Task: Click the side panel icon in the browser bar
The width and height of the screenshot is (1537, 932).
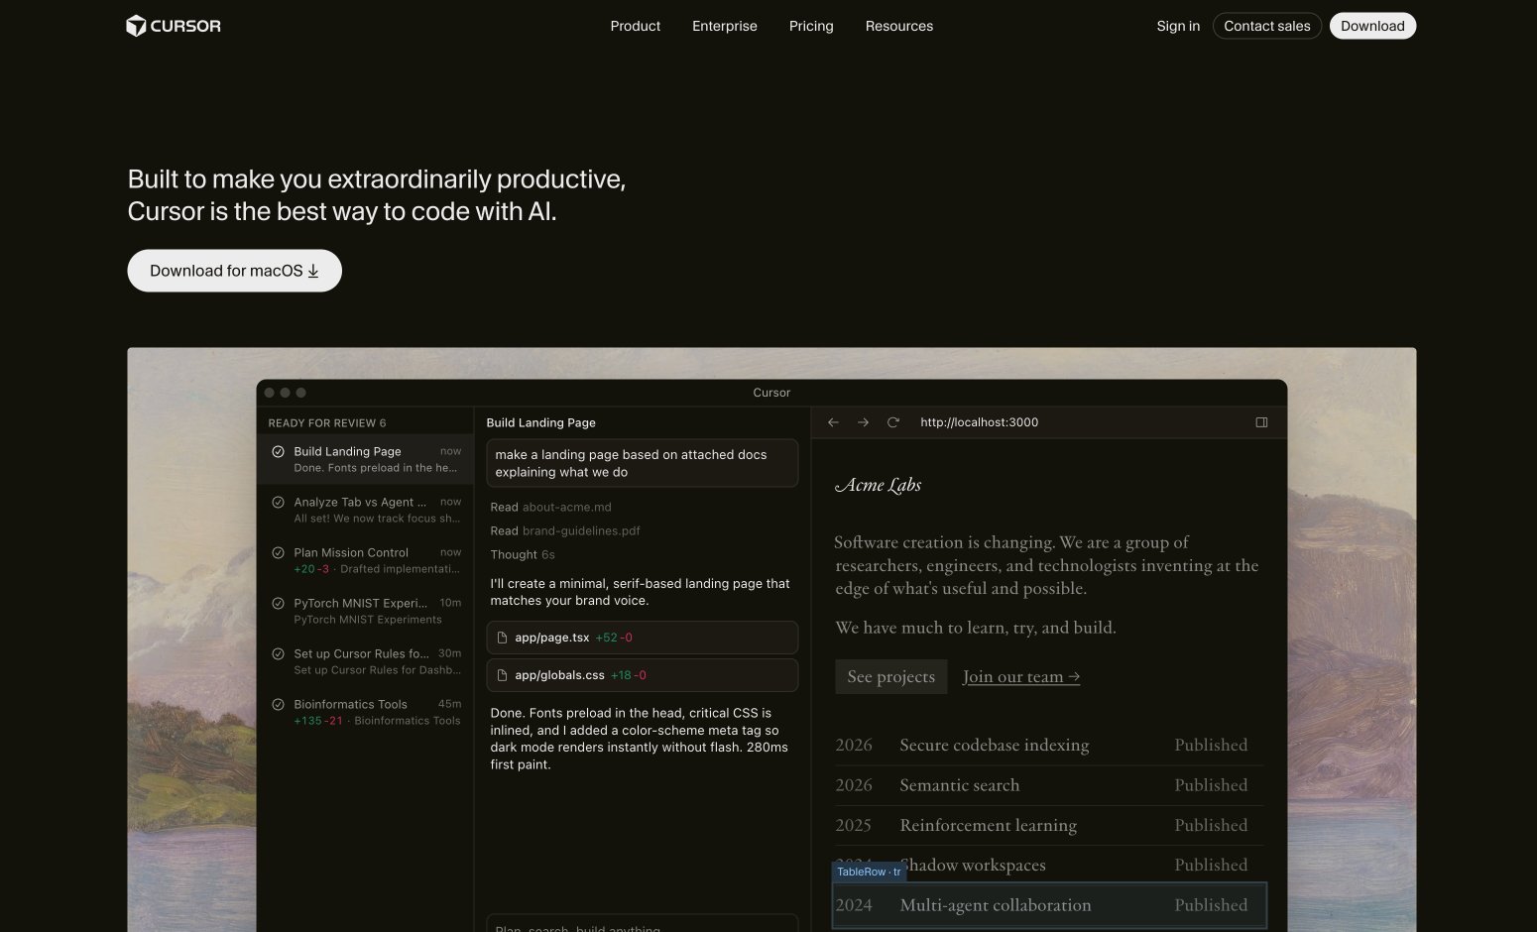Action: coord(1261,422)
